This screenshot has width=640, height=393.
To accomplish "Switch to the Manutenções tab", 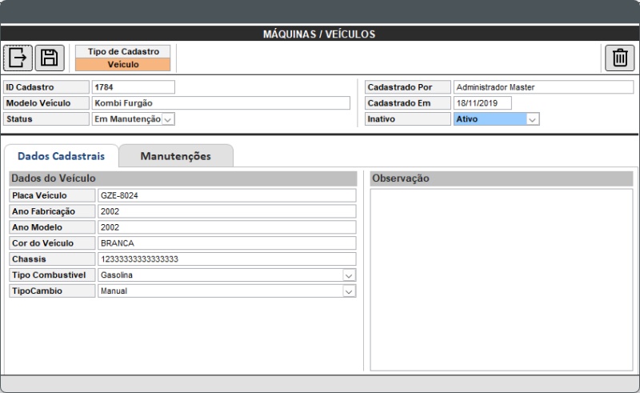I will 176,156.
